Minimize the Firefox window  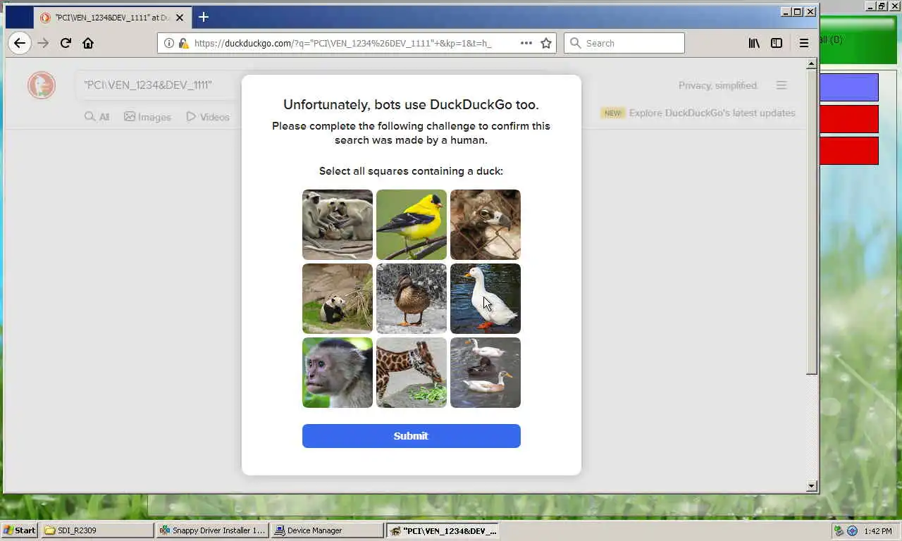786,11
